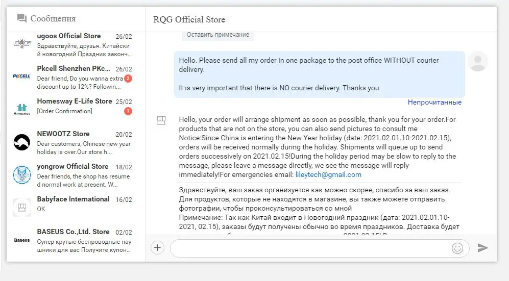The width and height of the screenshot is (509, 281).
Task: Click the send message arrow icon
Action: point(482,248)
